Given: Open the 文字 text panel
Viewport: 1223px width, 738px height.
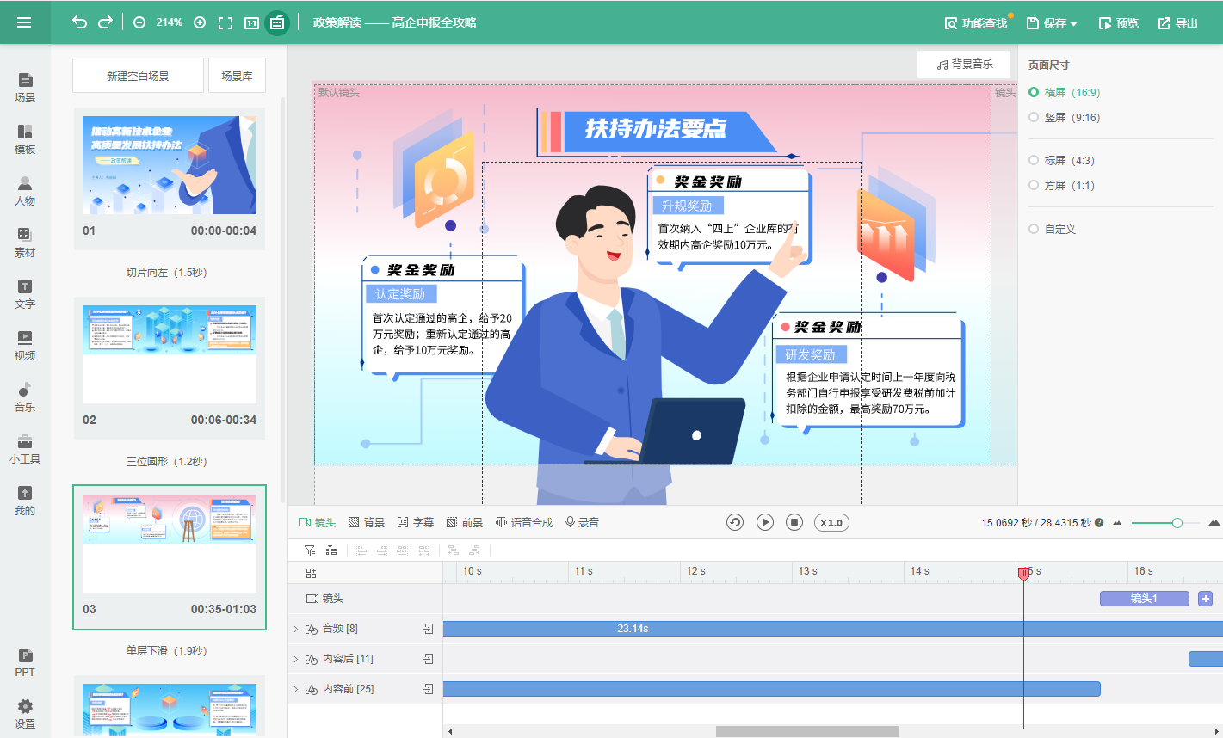Looking at the screenshot, I should [x=25, y=294].
